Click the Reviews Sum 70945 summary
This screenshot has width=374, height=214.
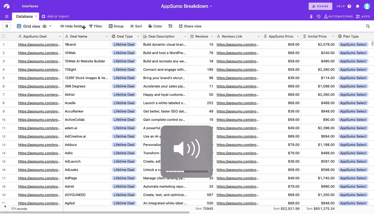[x=204, y=209]
